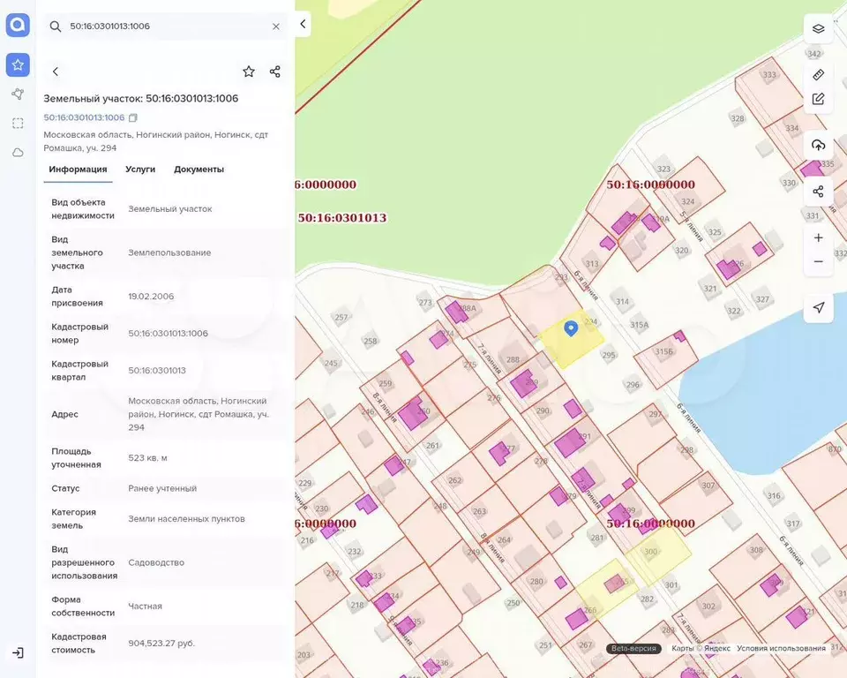The width and height of the screenshot is (847, 678).
Task: Switch to the Информация tab
Action: point(78,169)
